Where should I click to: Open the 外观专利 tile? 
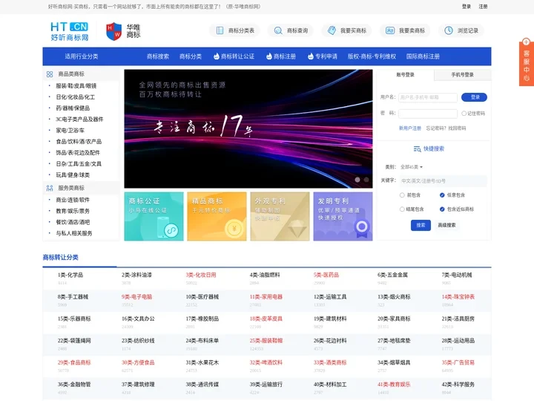[x=280, y=217]
